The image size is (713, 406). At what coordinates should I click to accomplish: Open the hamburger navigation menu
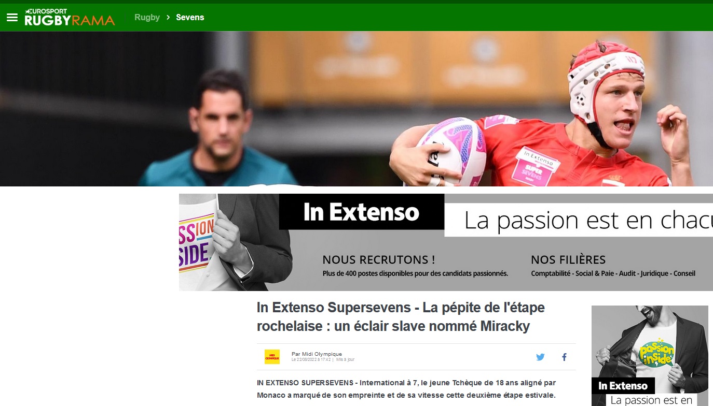(12, 17)
